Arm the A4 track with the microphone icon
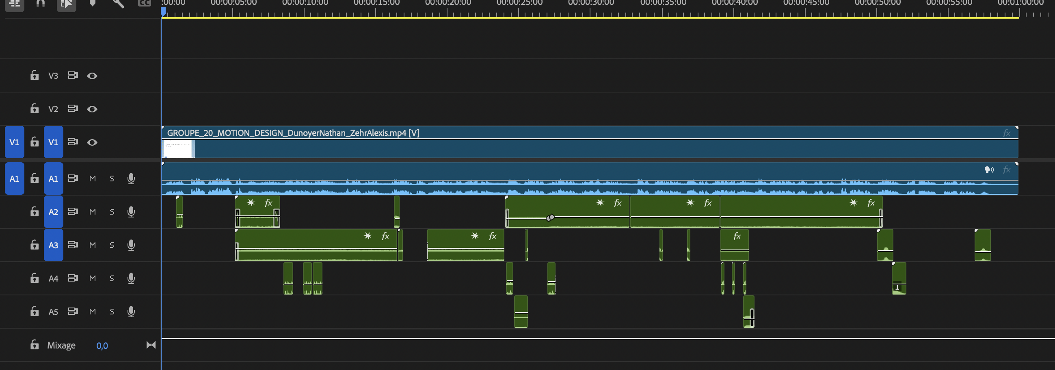 click(x=131, y=278)
